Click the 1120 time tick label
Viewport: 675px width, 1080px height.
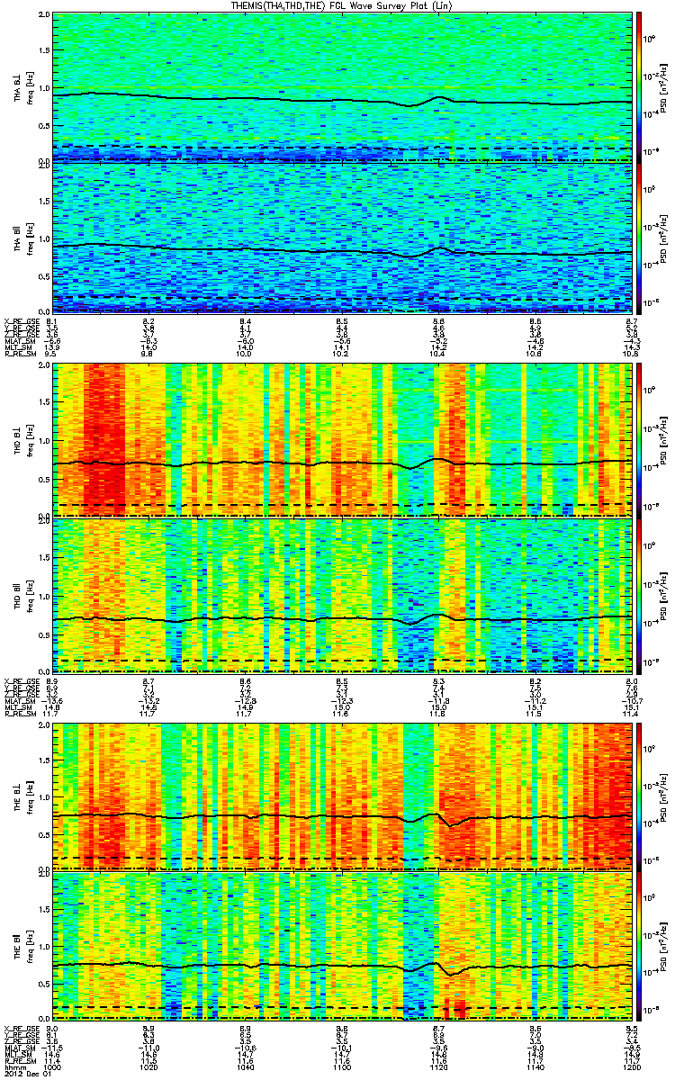[x=439, y=1067]
